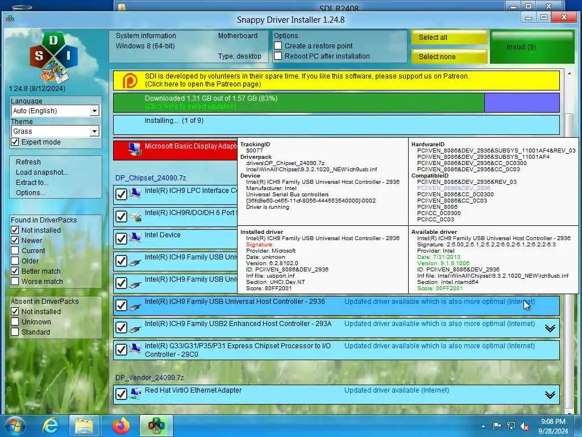Check the Worse match filter
582x437 pixels.
click(15, 281)
